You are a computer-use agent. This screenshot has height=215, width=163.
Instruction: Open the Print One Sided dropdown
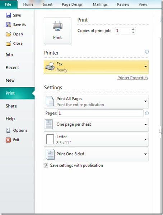click(x=96, y=154)
